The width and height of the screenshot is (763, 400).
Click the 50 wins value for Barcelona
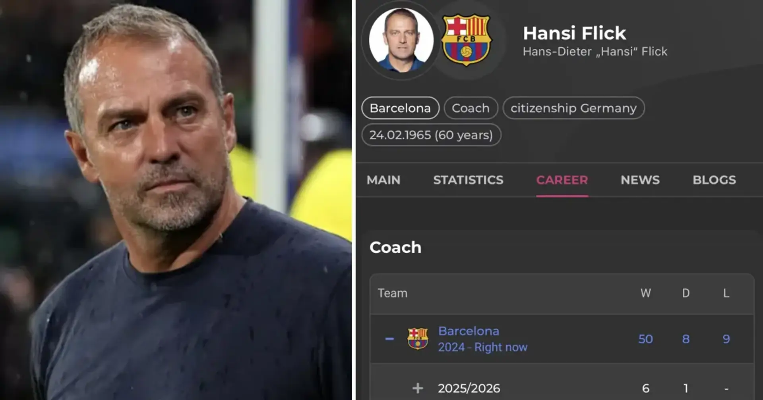click(x=645, y=339)
